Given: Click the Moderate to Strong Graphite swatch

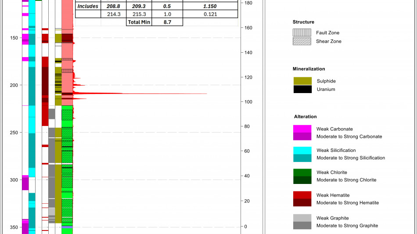Looking at the screenshot, I should pos(302,226).
